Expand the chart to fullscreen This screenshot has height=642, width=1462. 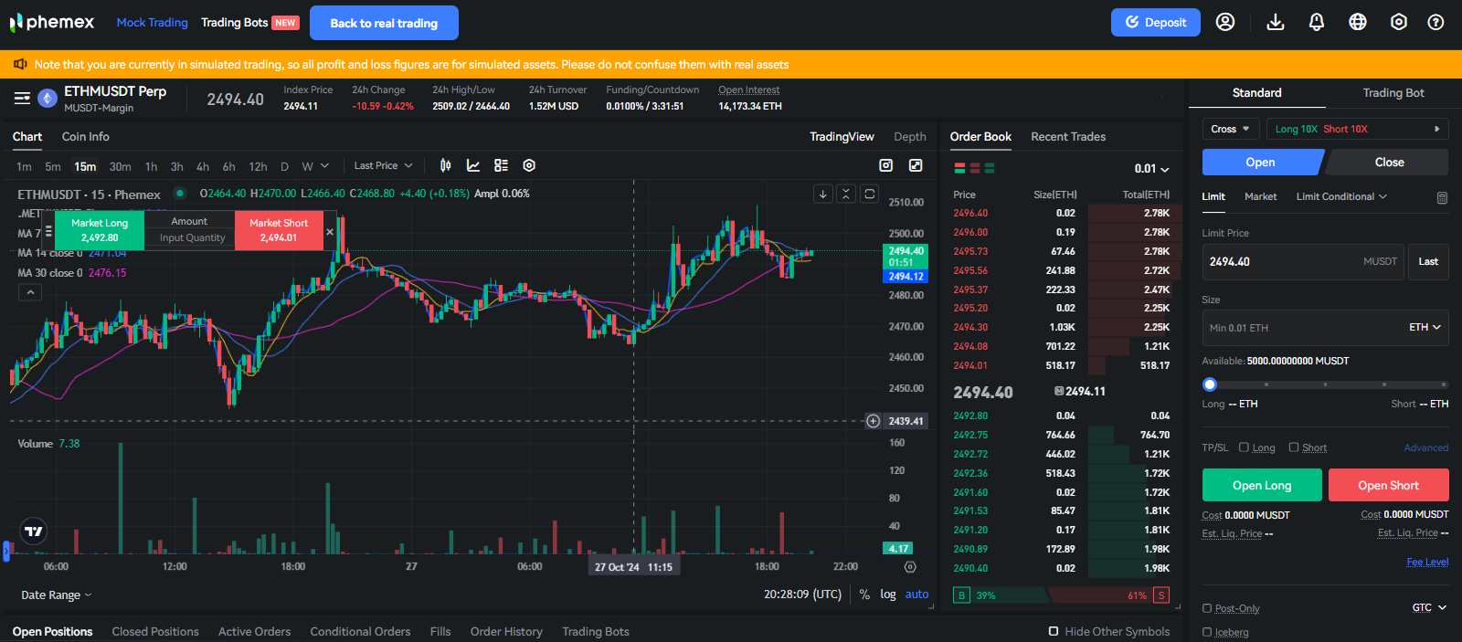916,165
